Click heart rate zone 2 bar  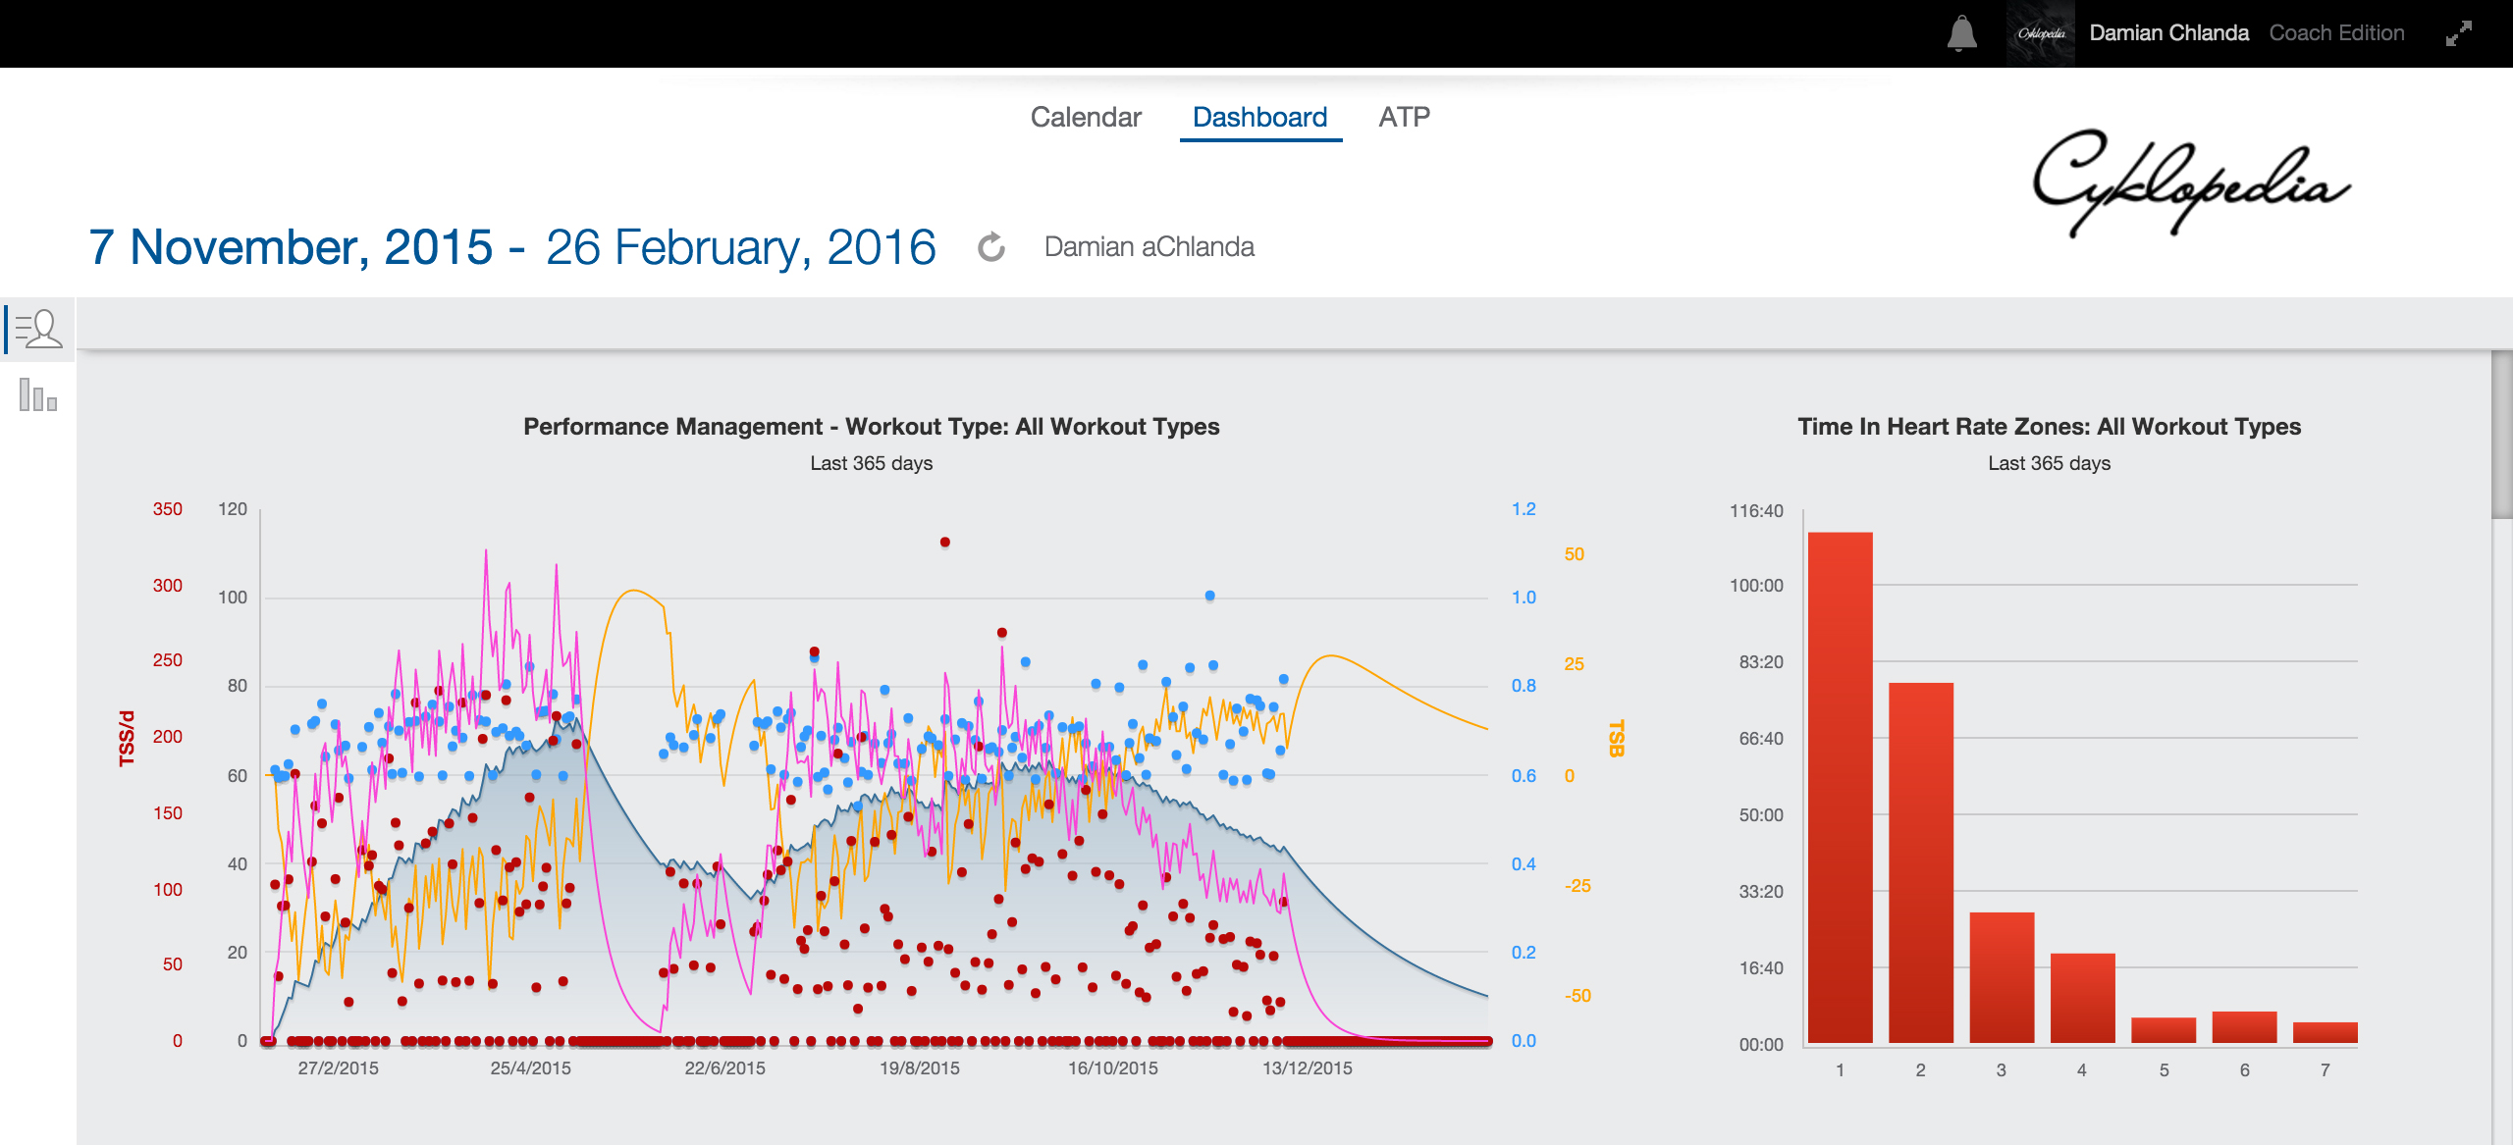1920,861
